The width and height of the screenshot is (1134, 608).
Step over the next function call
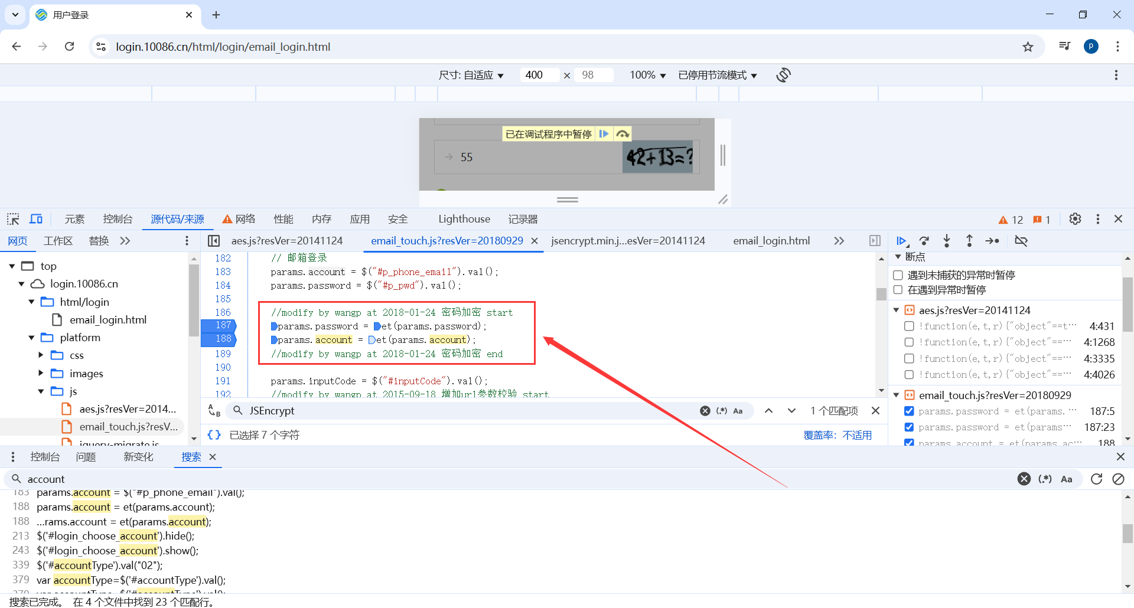[924, 241]
